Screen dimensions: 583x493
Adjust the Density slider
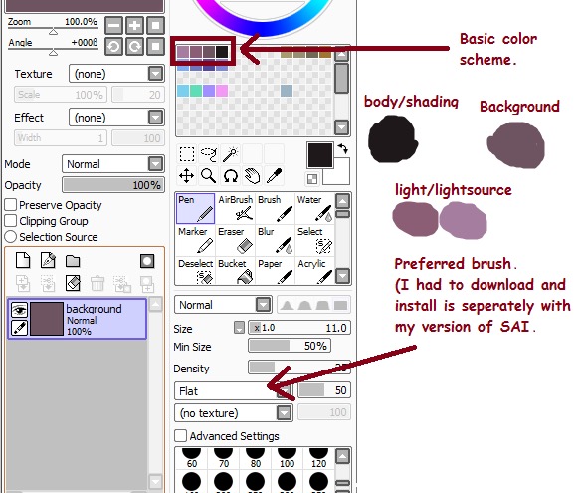(x=299, y=367)
